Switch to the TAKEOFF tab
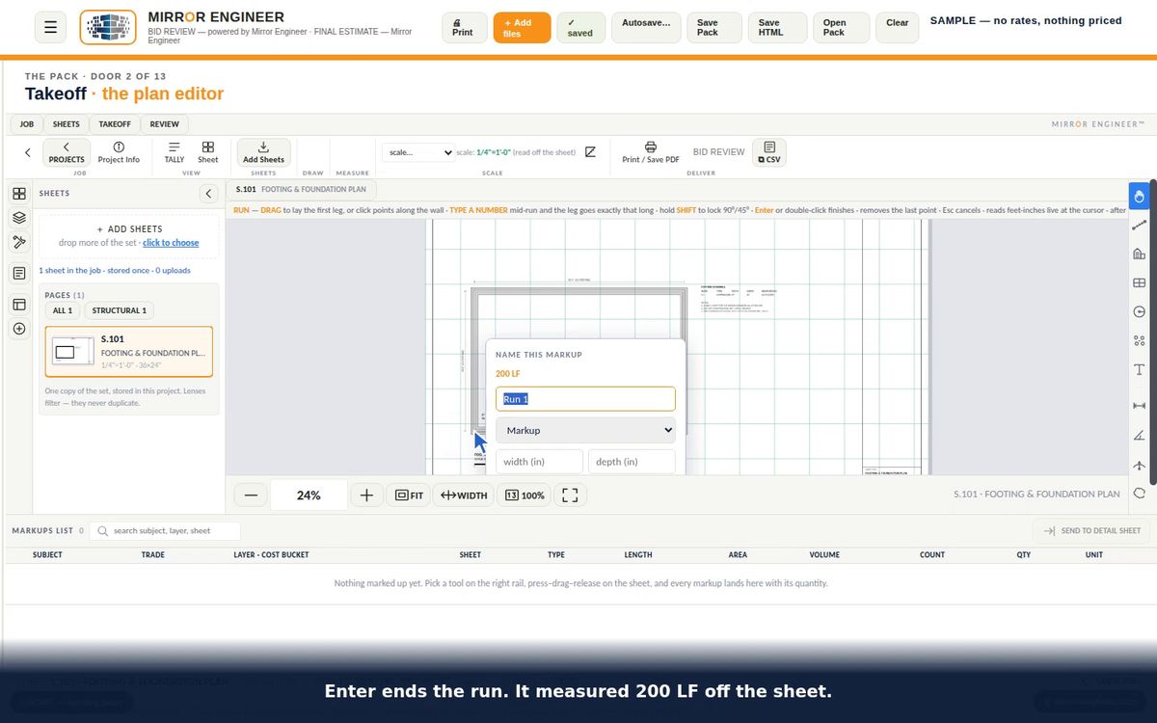 point(115,124)
